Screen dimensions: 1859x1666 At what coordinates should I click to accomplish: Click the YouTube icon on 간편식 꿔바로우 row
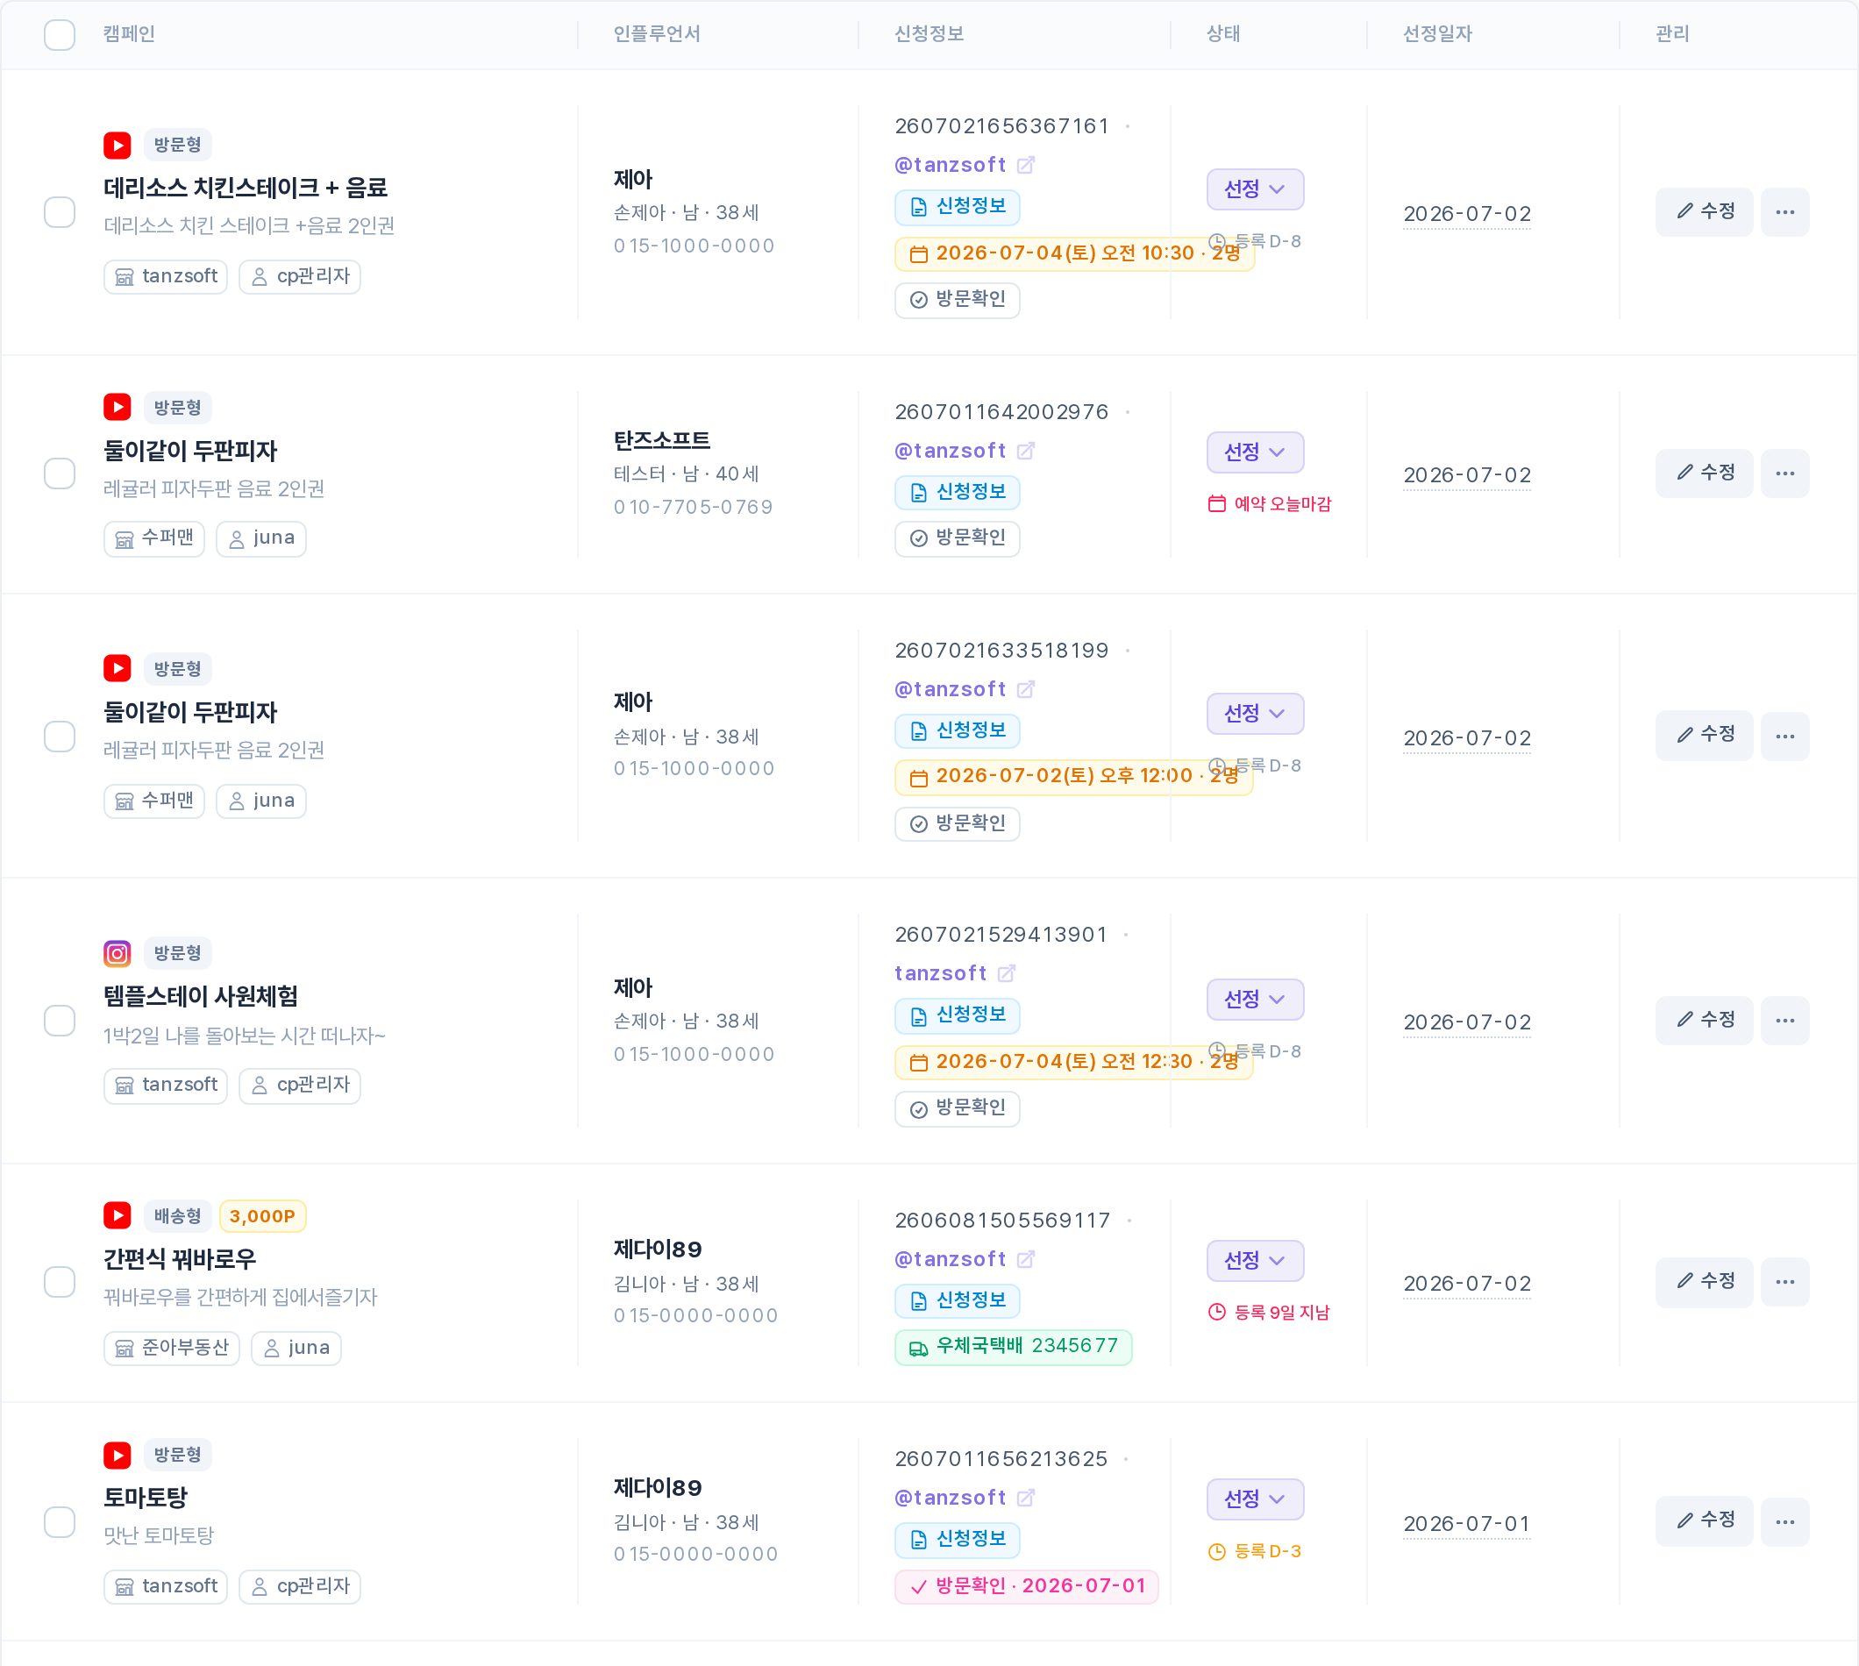click(x=118, y=1215)
